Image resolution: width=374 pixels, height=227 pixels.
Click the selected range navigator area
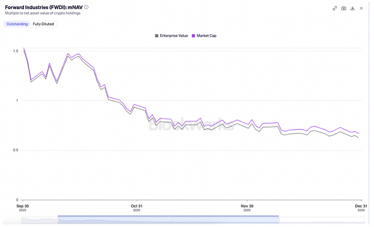pyautogui.click(x=168, y=220)
